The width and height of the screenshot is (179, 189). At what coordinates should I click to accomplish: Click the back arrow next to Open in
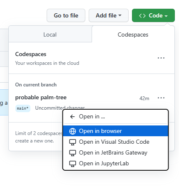click(x=72, y=117)
